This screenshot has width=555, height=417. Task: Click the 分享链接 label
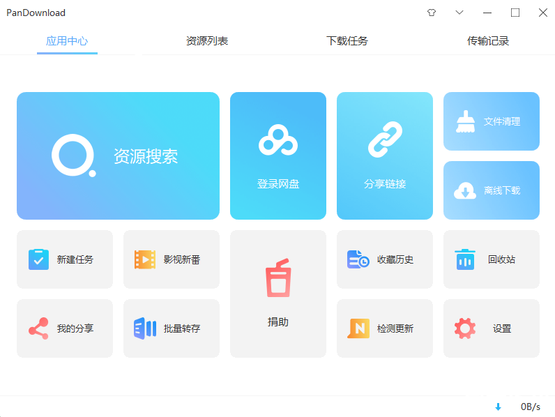(x=385, y=184)
